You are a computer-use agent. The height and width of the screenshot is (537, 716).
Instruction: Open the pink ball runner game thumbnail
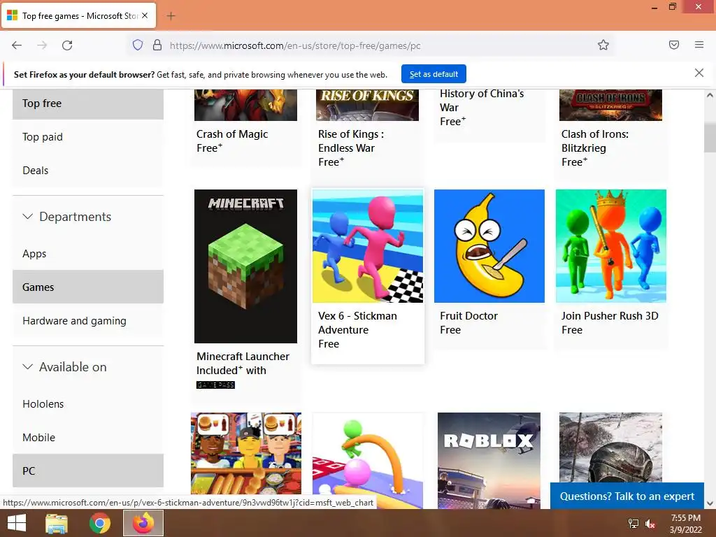(x=368, y=460)
